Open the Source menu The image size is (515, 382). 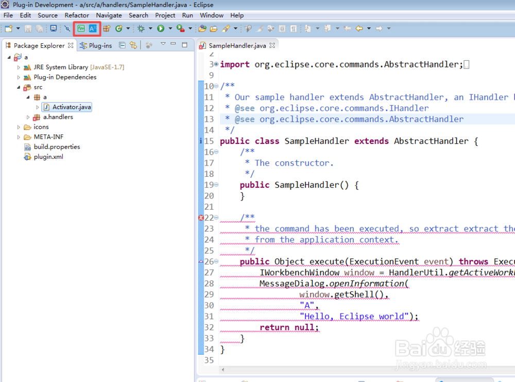tap(47, 15)
